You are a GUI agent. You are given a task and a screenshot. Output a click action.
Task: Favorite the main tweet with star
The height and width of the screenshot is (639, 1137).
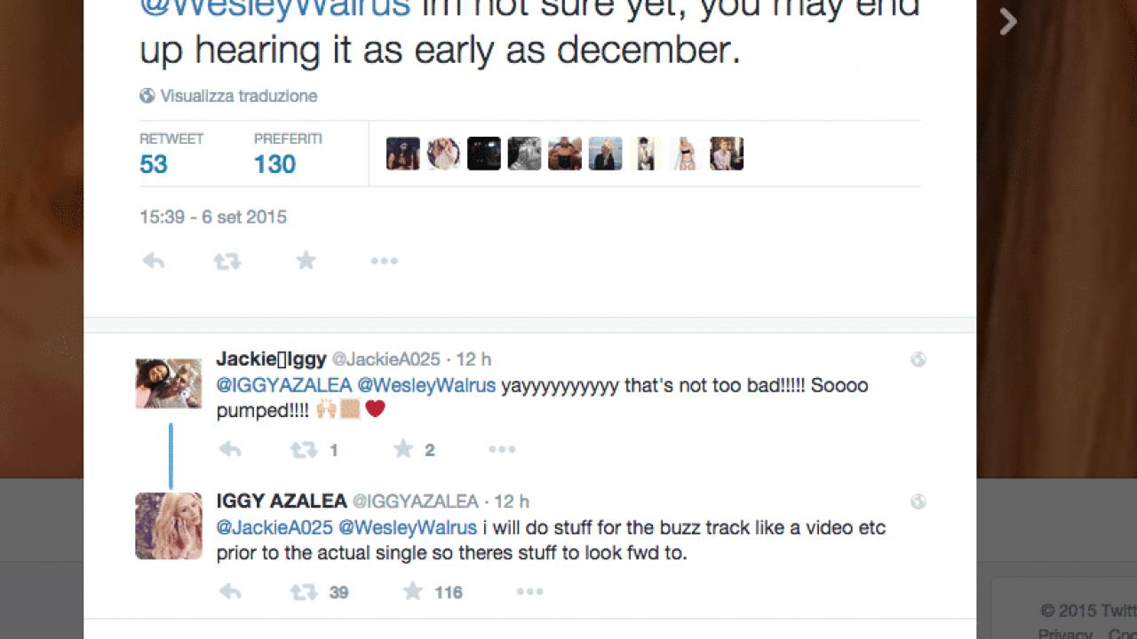[x=306, y=261]
